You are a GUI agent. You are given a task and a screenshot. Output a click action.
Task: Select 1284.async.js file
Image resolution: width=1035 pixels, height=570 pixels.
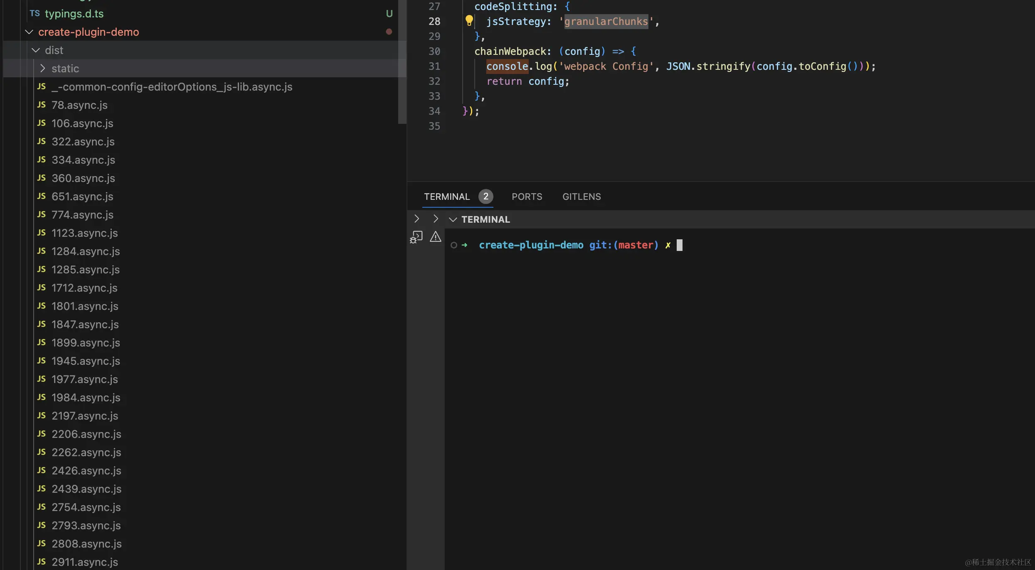[x=86, y=251]
